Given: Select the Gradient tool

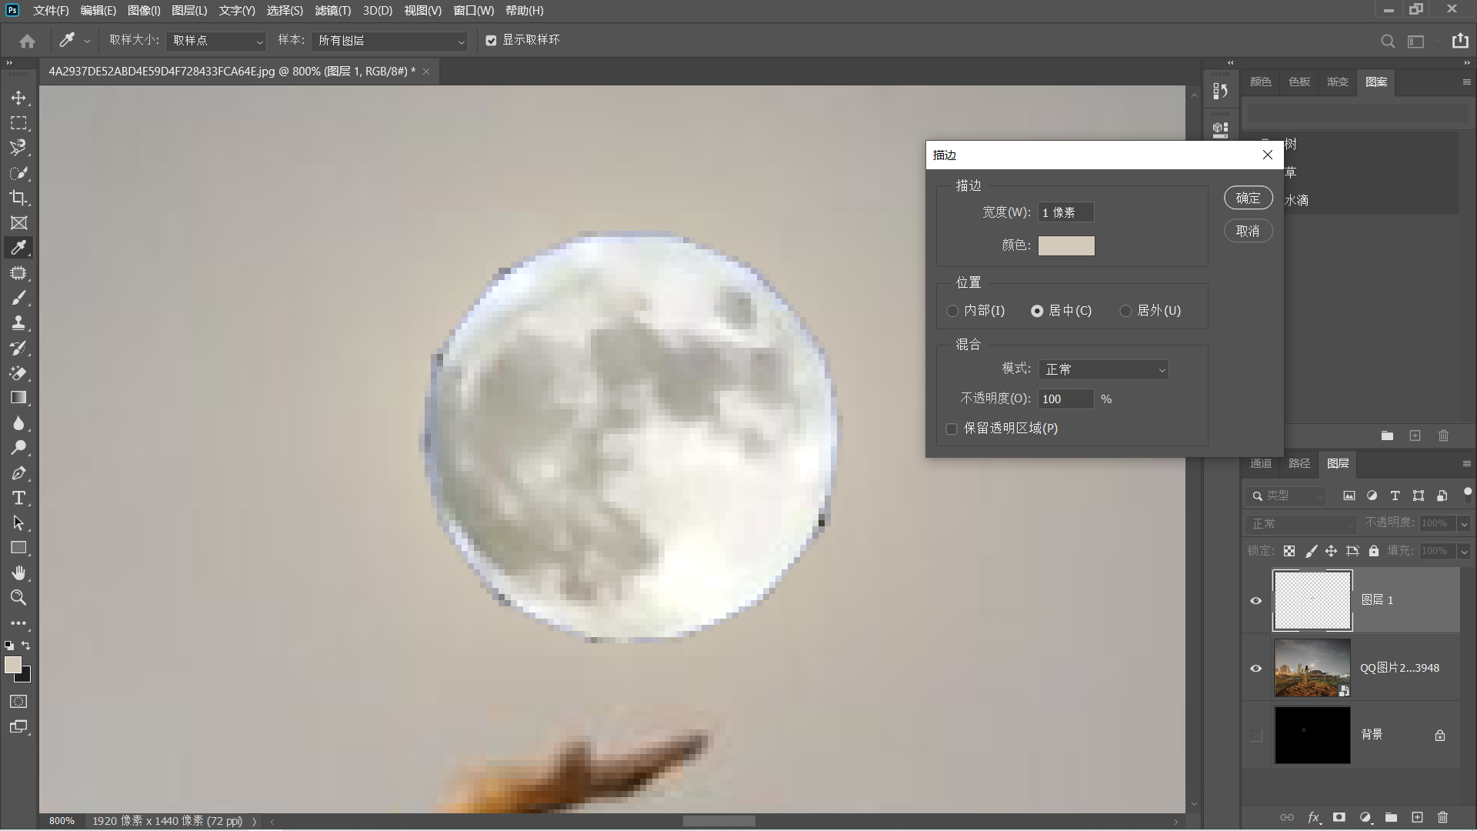Looking at the screenshot, I should pos(18,398).
